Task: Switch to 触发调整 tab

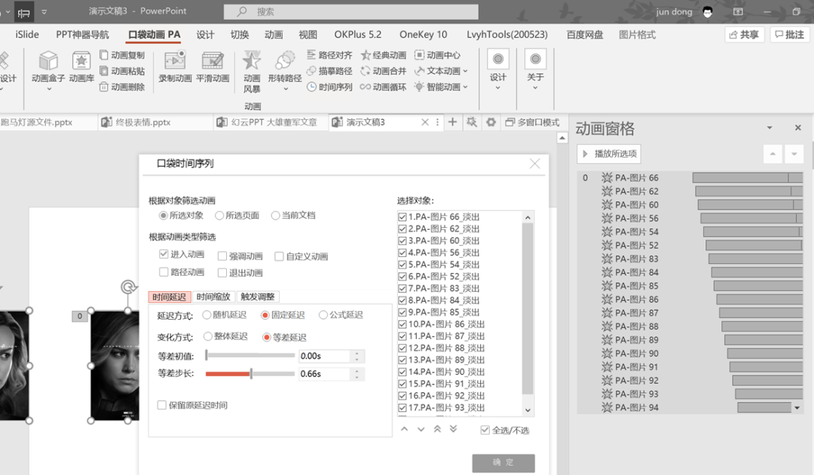Action: coord(258,297)
